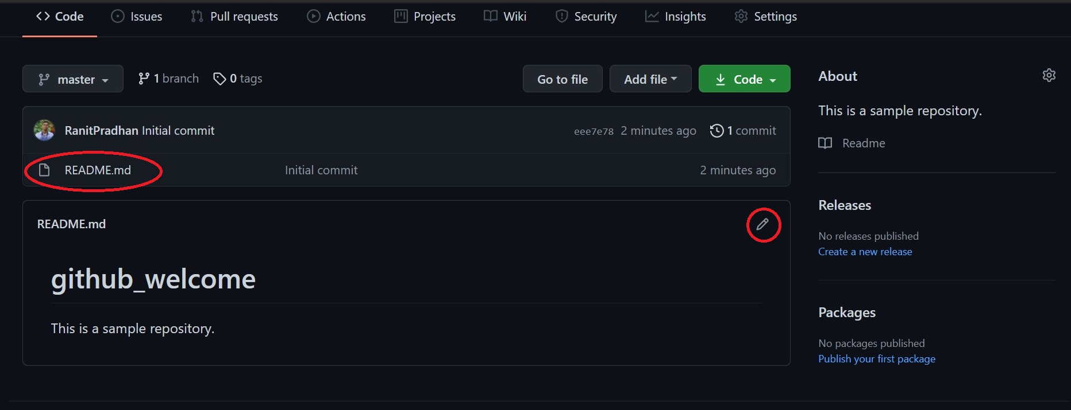
Task: View the 0 tags link
Action: click(x=238, y=79)
